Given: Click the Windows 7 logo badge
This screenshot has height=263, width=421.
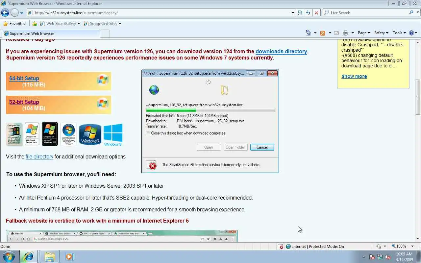Looking at the screenshot, I should point(90,134).
